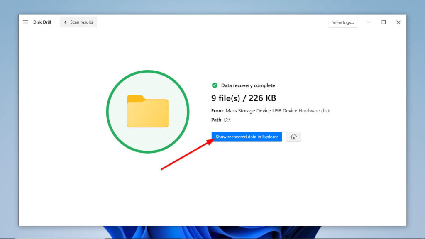Click the Hardware disk source label
Image resolution: width=425 pixels, height=239 pixels.
tap(314, 110)
